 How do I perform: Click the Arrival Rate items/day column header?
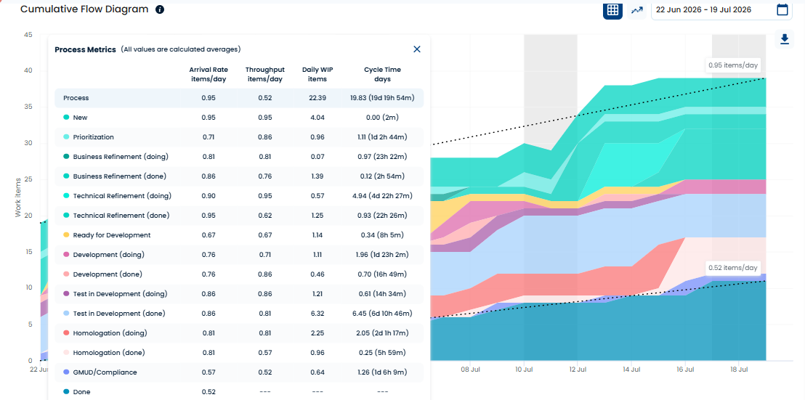click(x=209, y=74)
